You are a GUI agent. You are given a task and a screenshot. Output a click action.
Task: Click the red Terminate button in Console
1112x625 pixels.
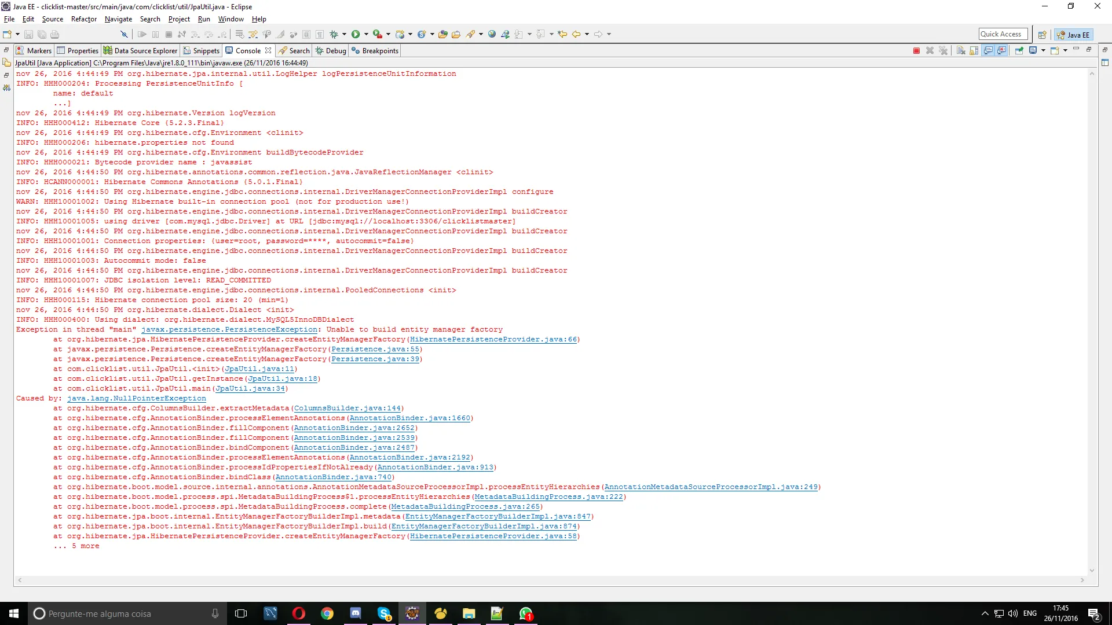916,51
